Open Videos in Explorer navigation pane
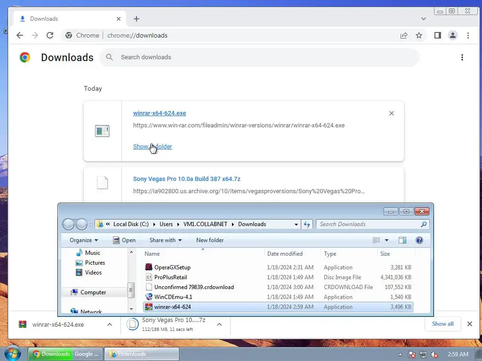This screenshot has height=361, width=482. click(x=88, y=272)
